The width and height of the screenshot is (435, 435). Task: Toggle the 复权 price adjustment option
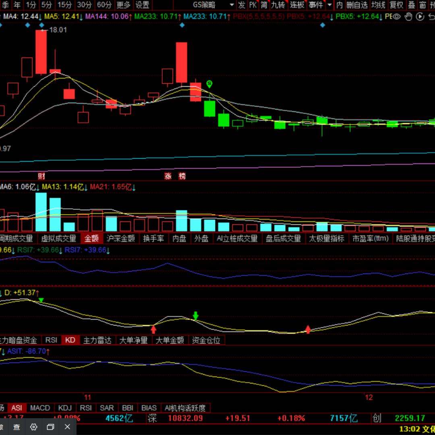[396, 5]
